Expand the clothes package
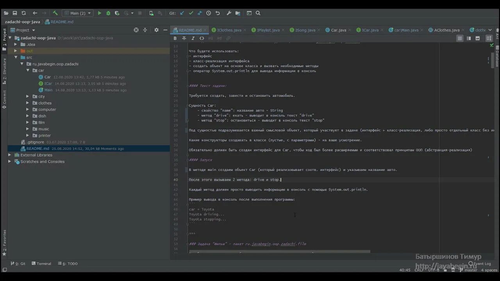Viewport: 500px width, 281px height. coord(28,103)
